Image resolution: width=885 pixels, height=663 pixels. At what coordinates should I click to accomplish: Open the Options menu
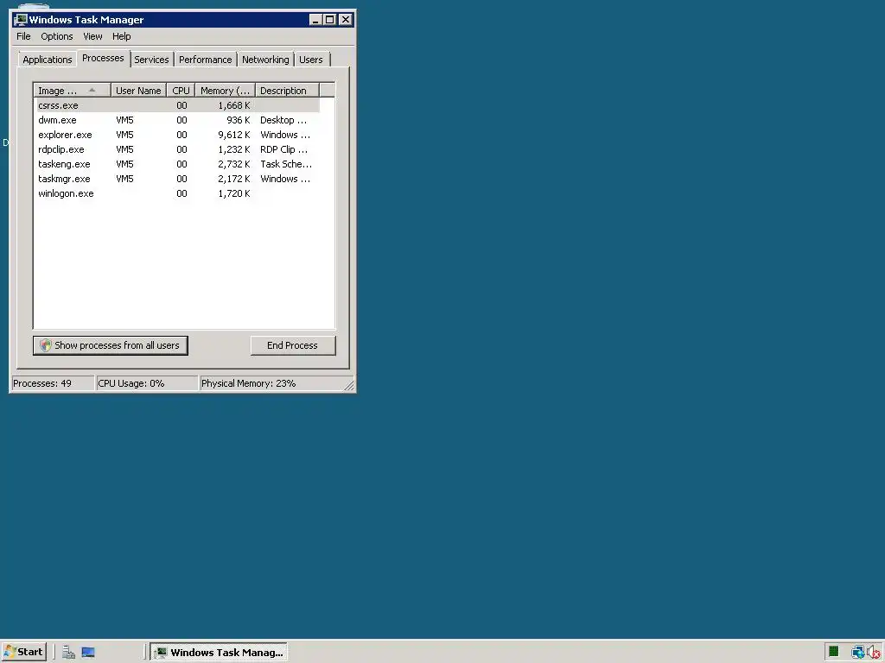(x=56, y=36)
